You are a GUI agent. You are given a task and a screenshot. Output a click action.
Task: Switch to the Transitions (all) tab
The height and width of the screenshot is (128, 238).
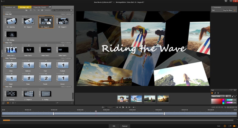point(10,7)
